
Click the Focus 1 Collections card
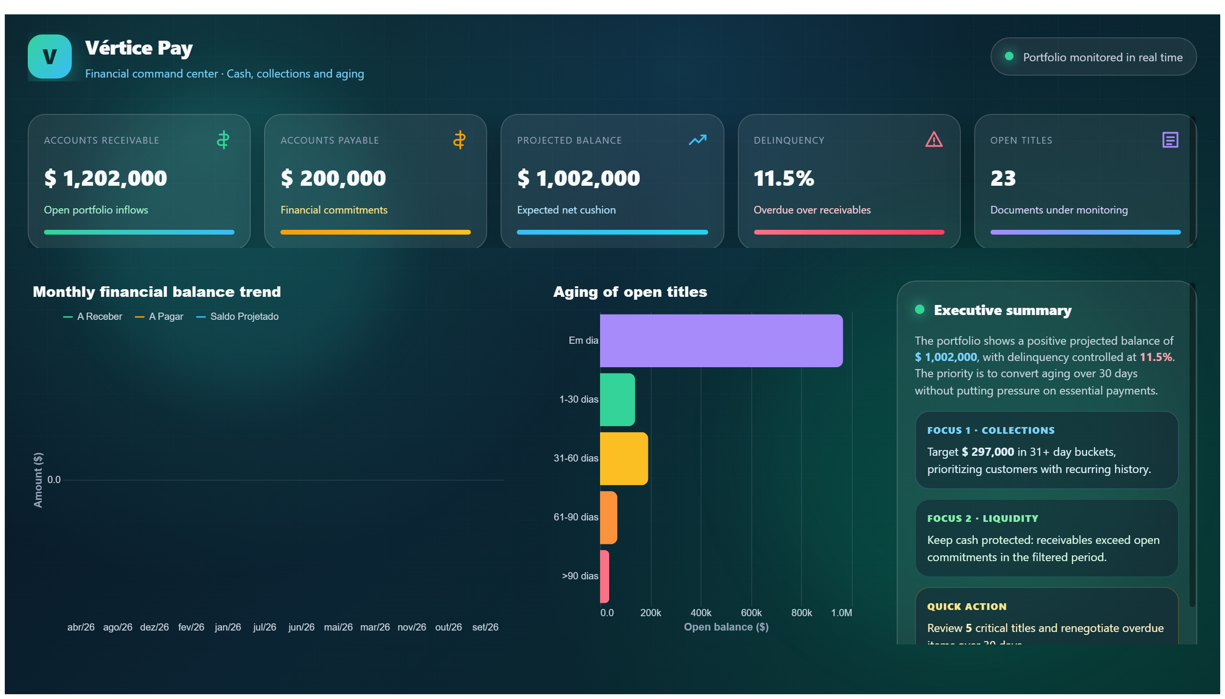click(1047, 450)
